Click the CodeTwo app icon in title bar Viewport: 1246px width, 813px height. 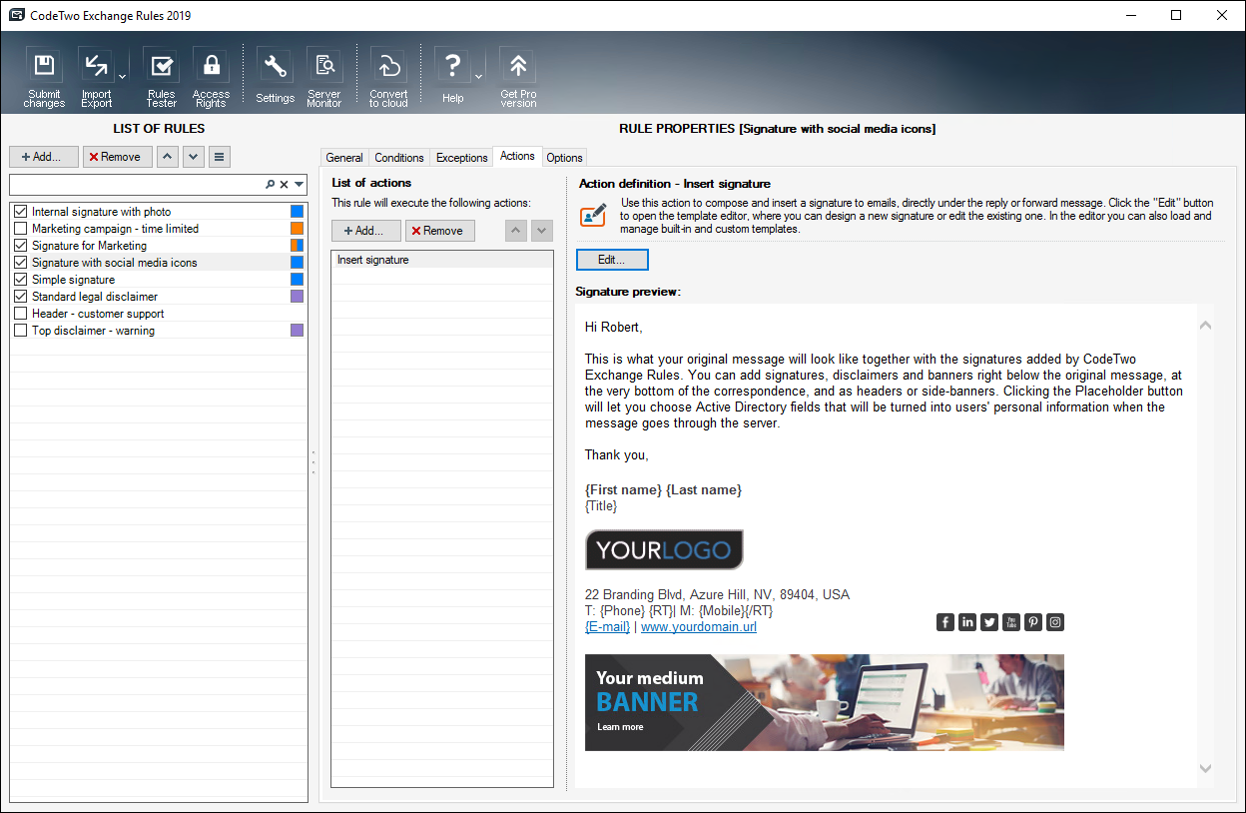(x=16, y=15)
